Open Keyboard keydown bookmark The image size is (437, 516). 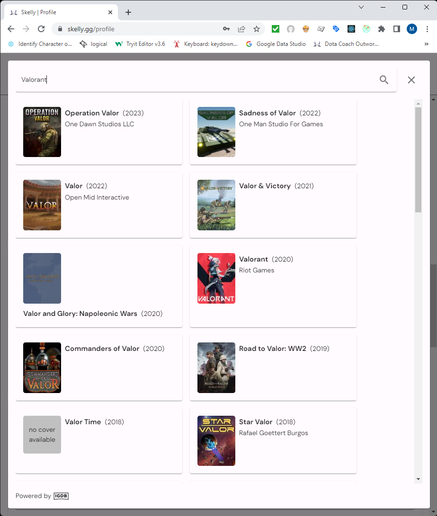(x=205, y=44)
